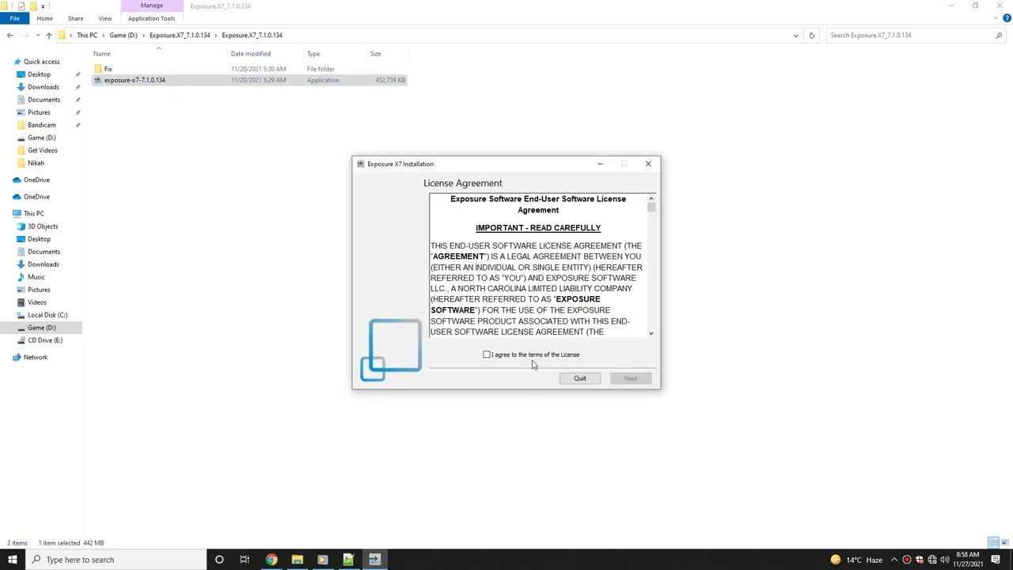This screenshot has width=1013, height=570.
Task: Open Task View on the taskbar
Action: click(x=245, y=560)
